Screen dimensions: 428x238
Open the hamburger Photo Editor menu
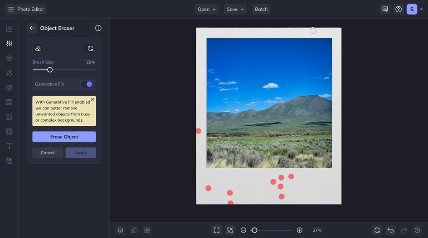(26, 9)
